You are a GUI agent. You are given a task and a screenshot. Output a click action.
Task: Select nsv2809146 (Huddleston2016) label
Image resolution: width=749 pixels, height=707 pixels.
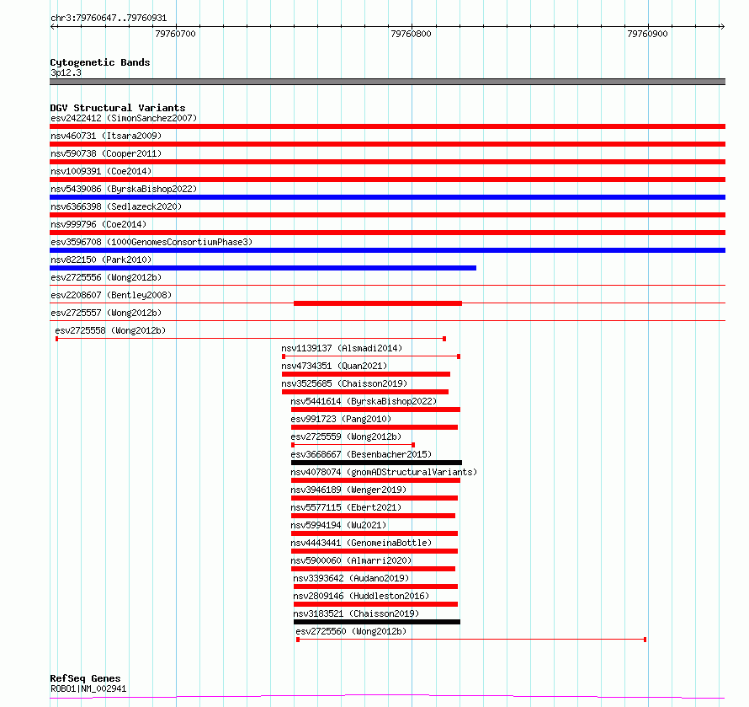click(x=361, y=596)
